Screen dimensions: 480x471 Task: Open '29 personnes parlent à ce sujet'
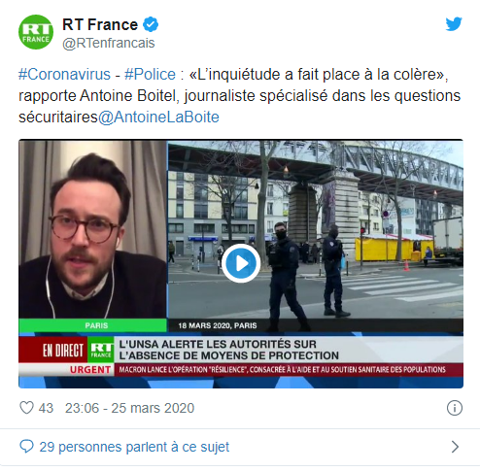[134, 447]
